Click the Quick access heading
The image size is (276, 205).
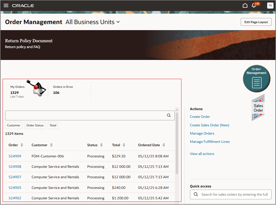(200, 186)
